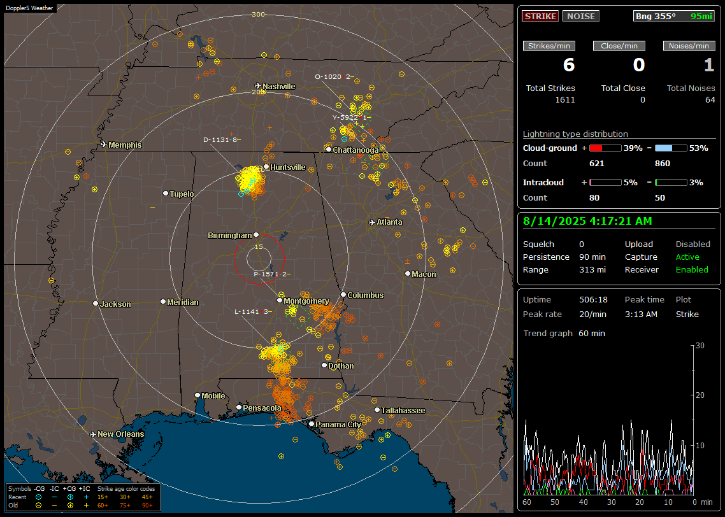Select the Dothan city marker dot
Viewport: 725px width, 517px height.
(324, 365)
